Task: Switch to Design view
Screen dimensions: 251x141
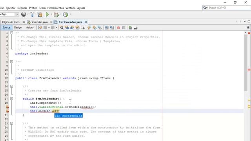Action: (x=18, y=27)
